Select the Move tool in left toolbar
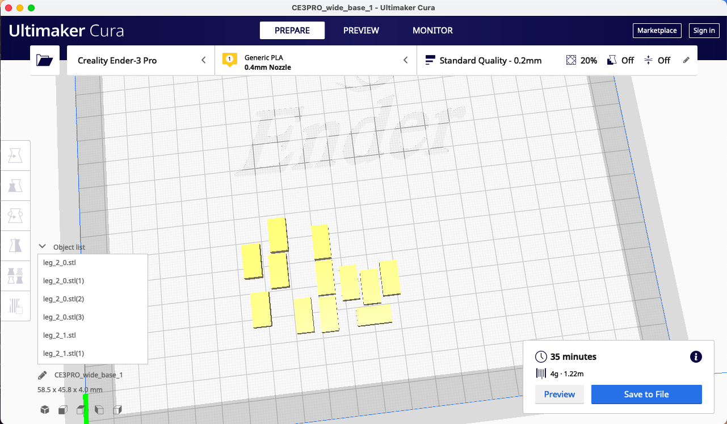Image resolution: width=727 pixels, height=424 pixels. [15, 156]
